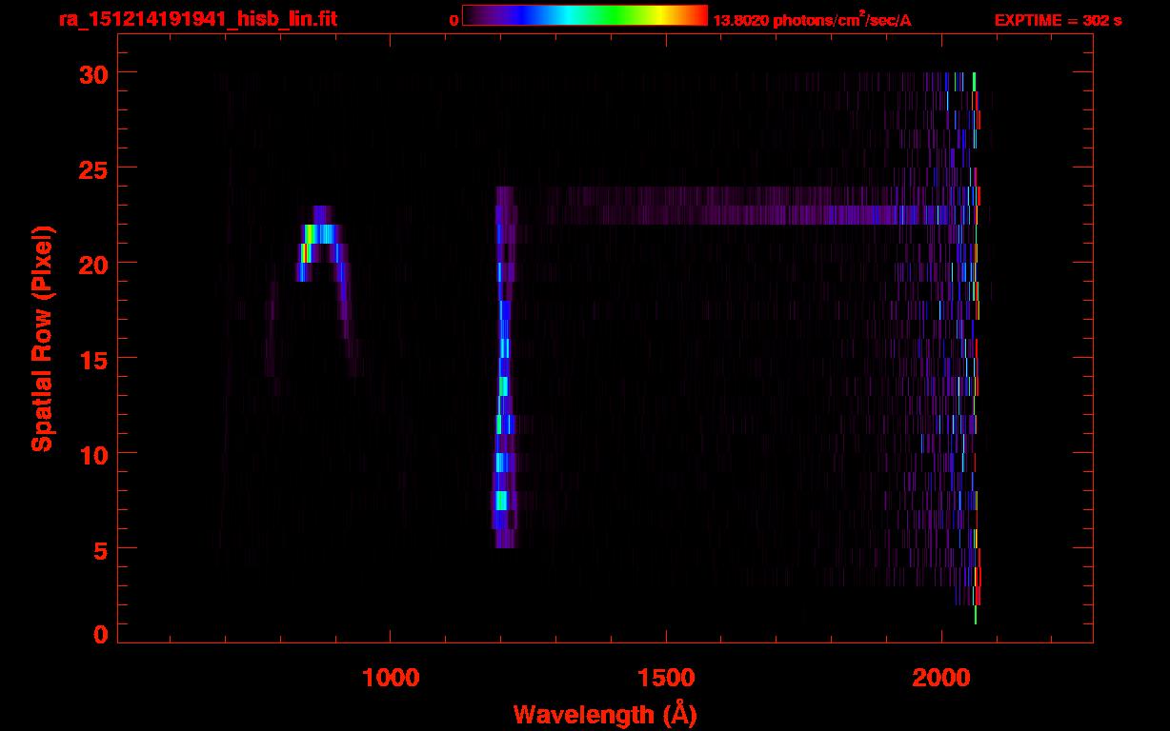Click the vertical emission line near 1200 Å
This screenshot has height=731, width=1170.
click(503, 367)
